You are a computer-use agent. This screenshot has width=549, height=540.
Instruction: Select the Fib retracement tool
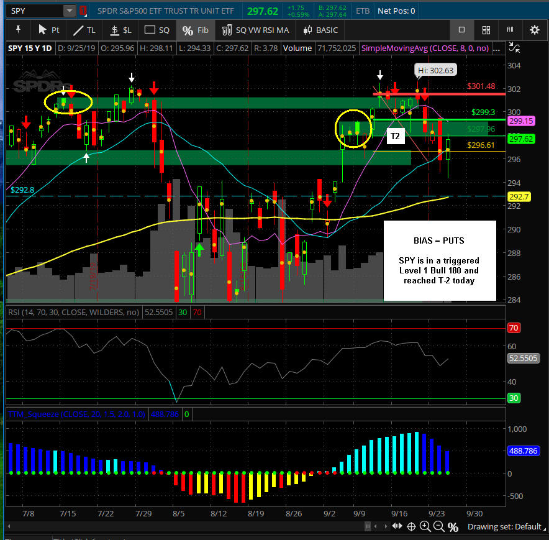(196, 30)
